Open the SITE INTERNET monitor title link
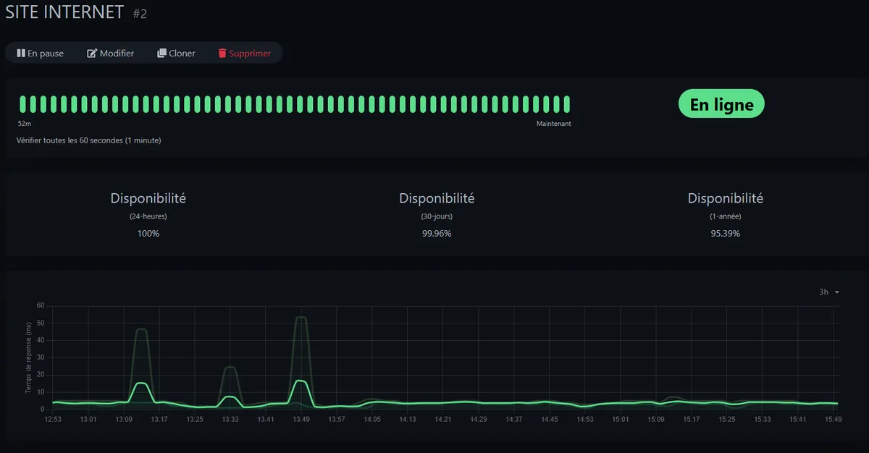 tap(64, 12)
